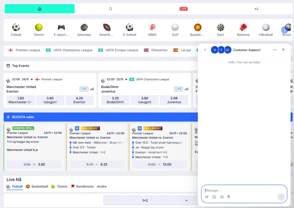This screenshot has width=294, height=208.
Task: Open the LIVE events badge
Action: click(x=183, y=9)
